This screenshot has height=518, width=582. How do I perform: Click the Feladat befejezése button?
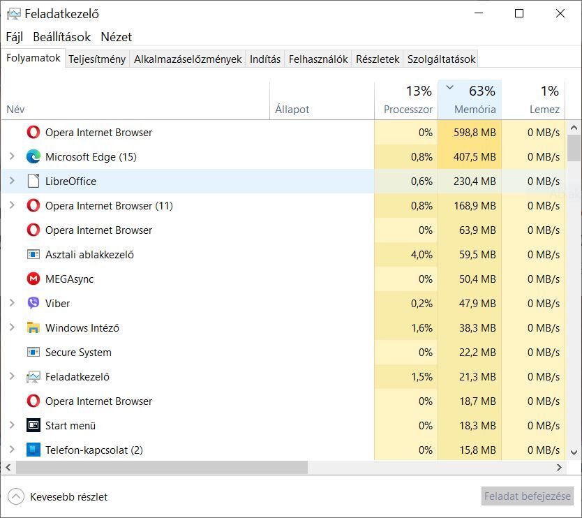click(x=527, y=496)
